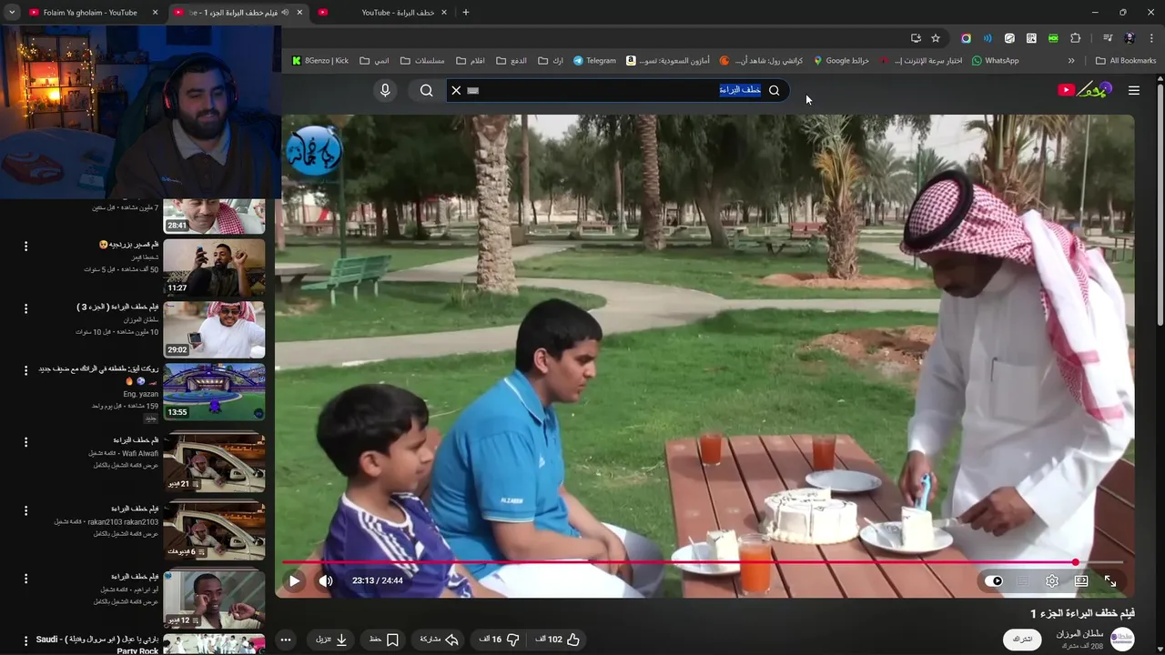This screenshot has height=655, width=1165.
Task: Open the خرائط Google bookmark
Action: click(x=841, y=61)
